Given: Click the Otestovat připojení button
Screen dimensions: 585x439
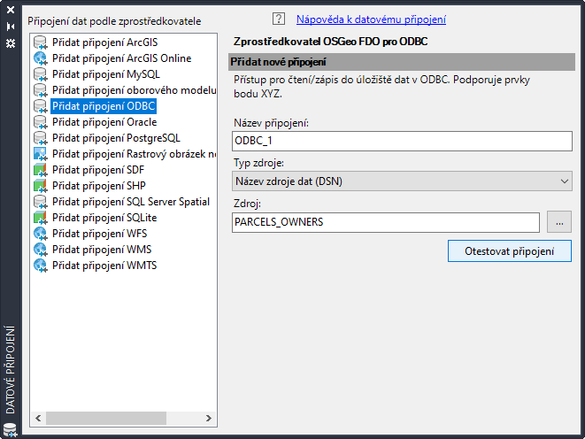Looking at the screenshot, I should 510,251.
